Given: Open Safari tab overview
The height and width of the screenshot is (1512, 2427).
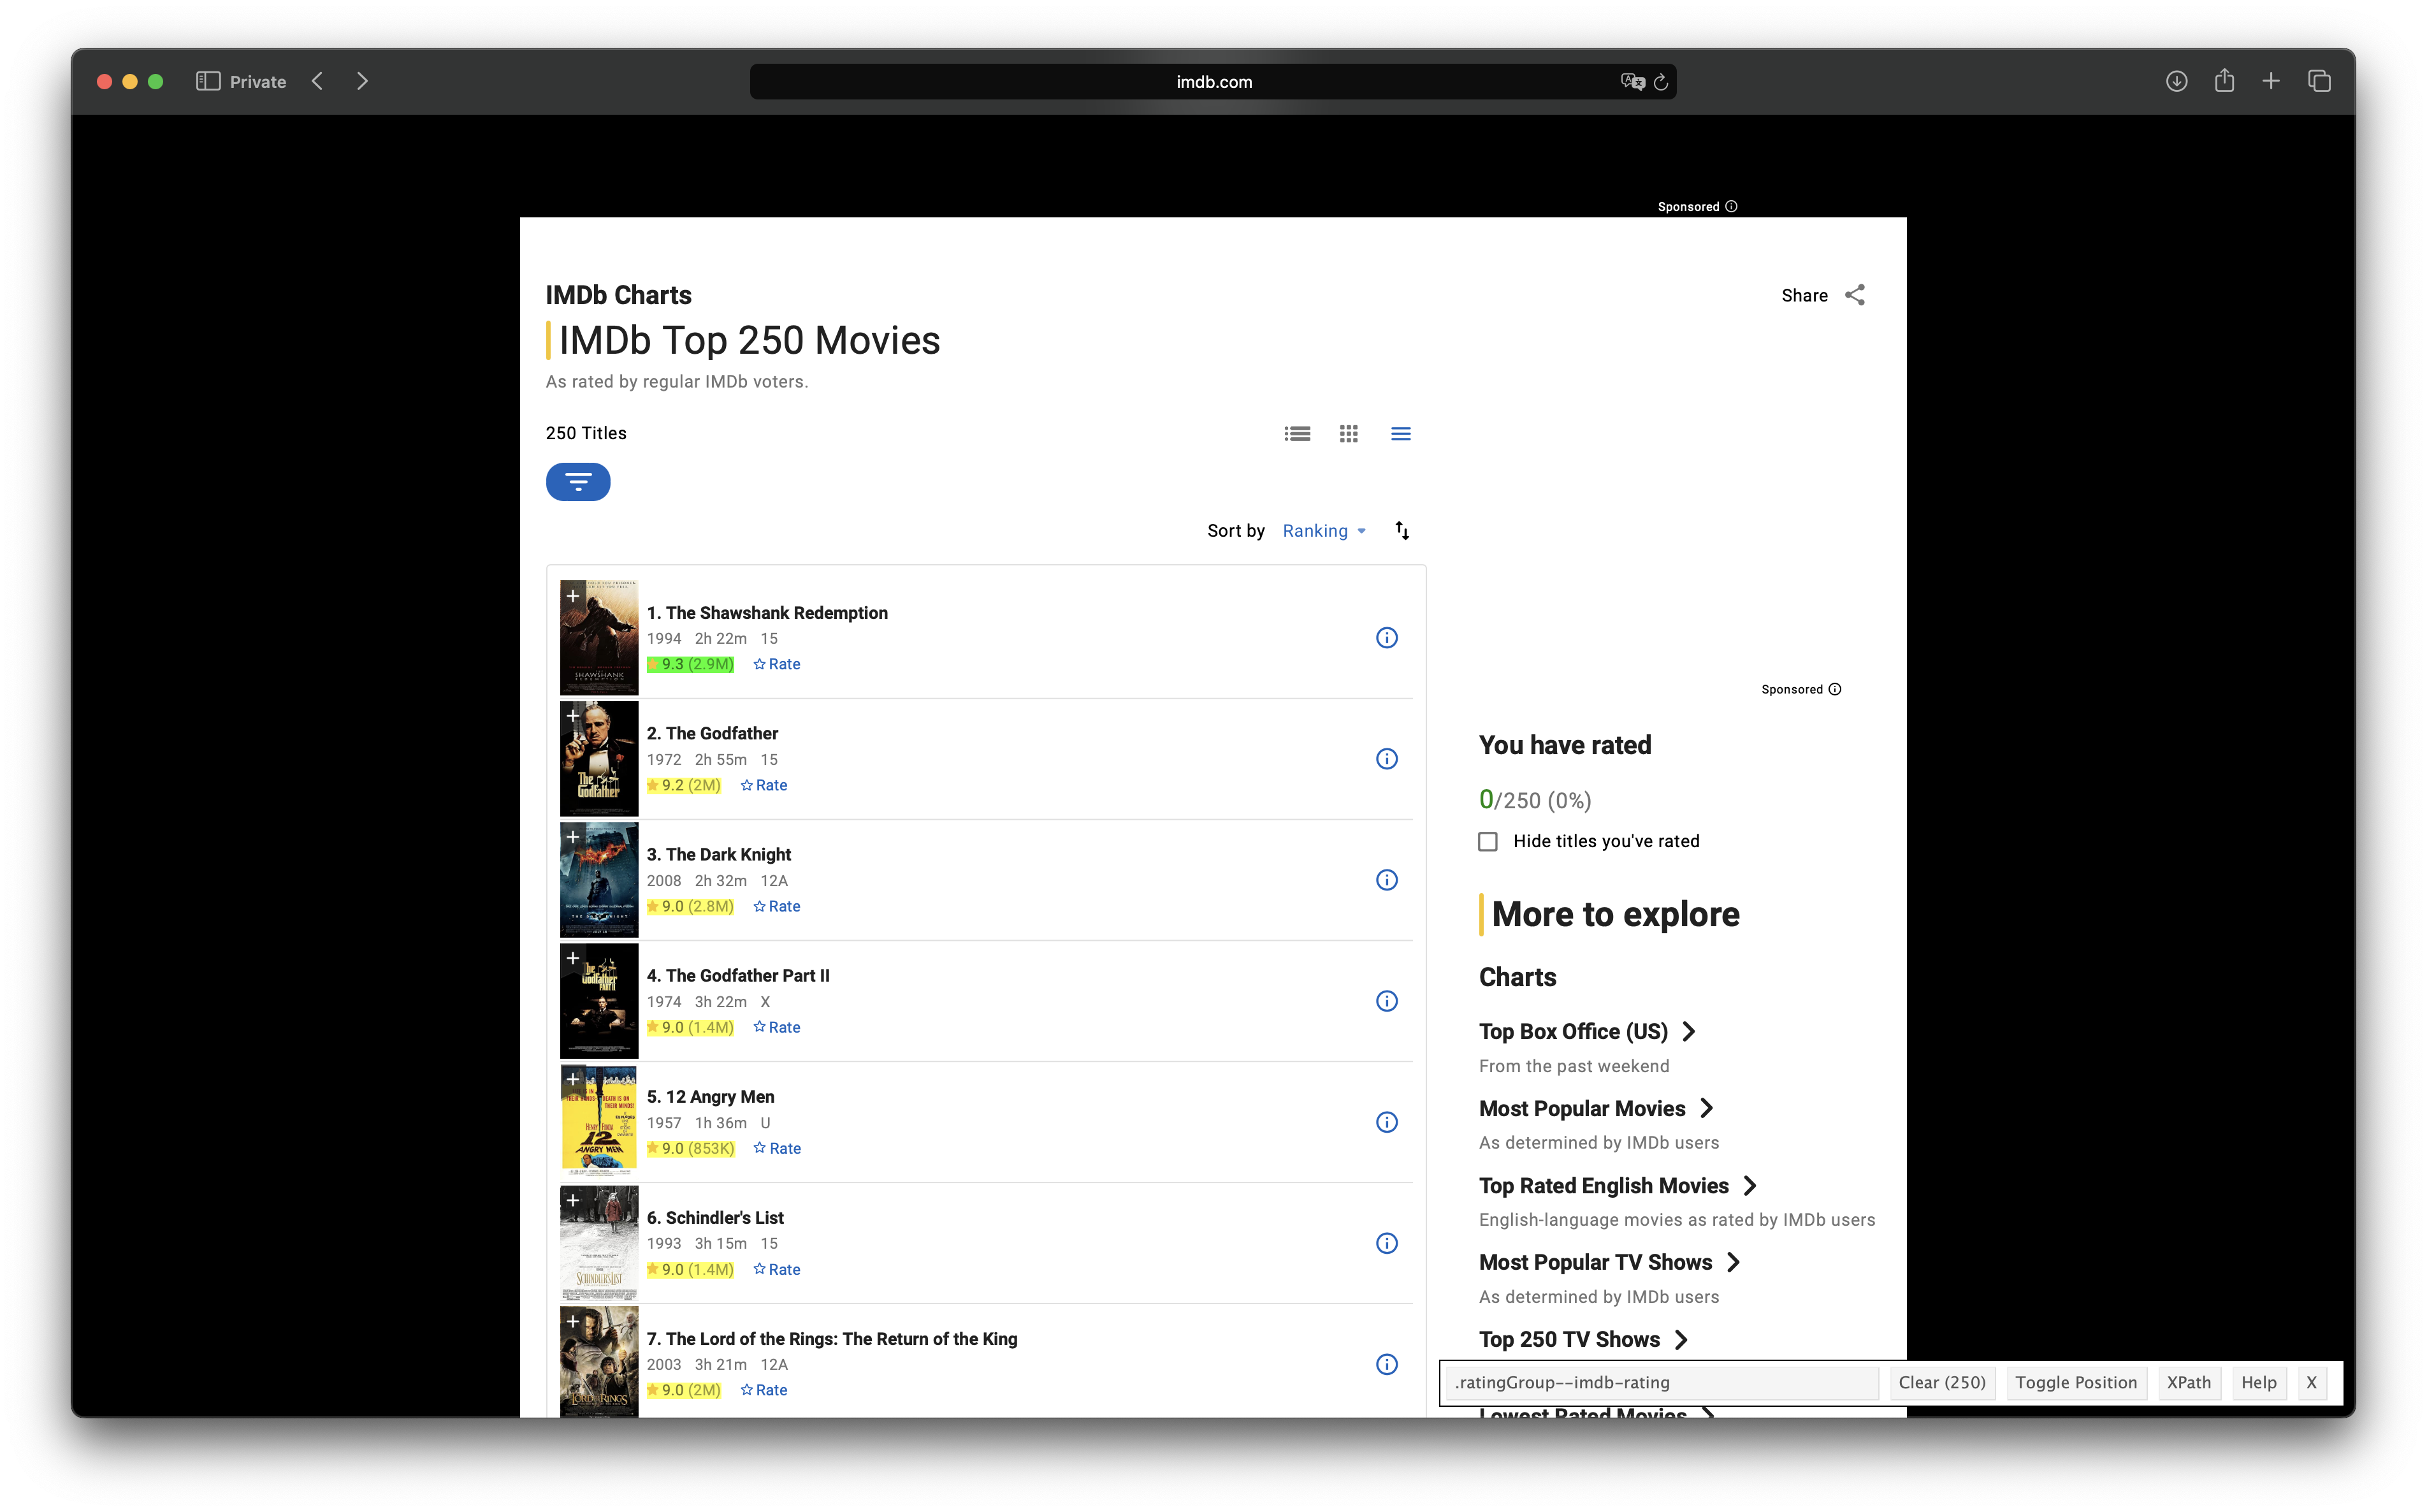Looking at the screenshot, I should 2319,81.
